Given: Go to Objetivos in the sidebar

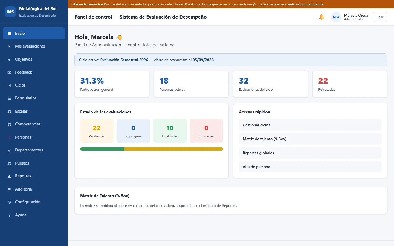Looking at the screenshot, I should [x=34, y=59].
